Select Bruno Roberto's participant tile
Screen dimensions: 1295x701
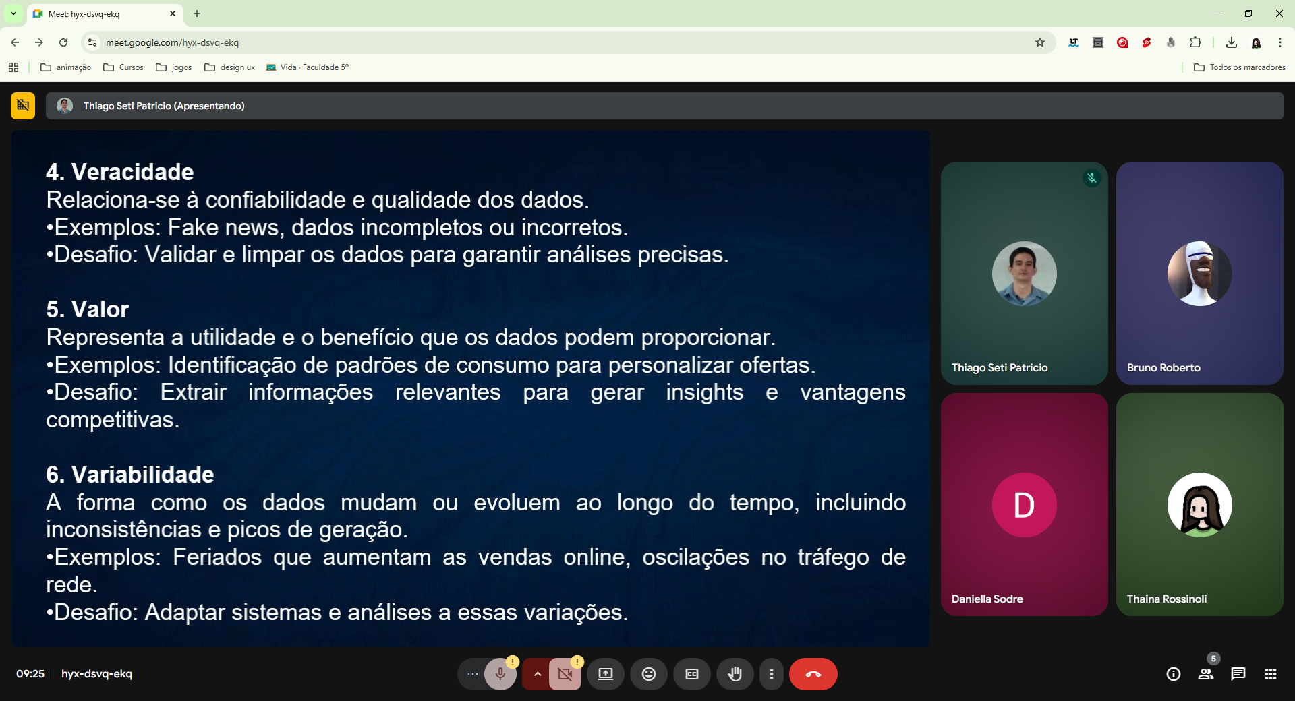point(1199,273)
